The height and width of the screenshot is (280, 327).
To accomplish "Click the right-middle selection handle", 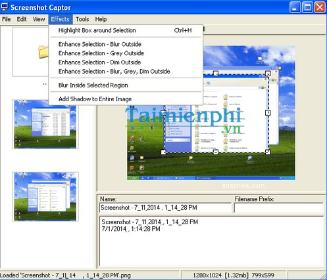I will (268, 112).
